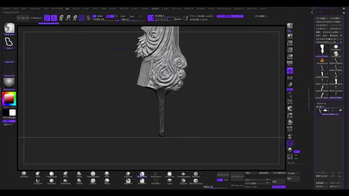
Task: Expand the SubTool (サブツール) section
Action: (x=321, y=104)
